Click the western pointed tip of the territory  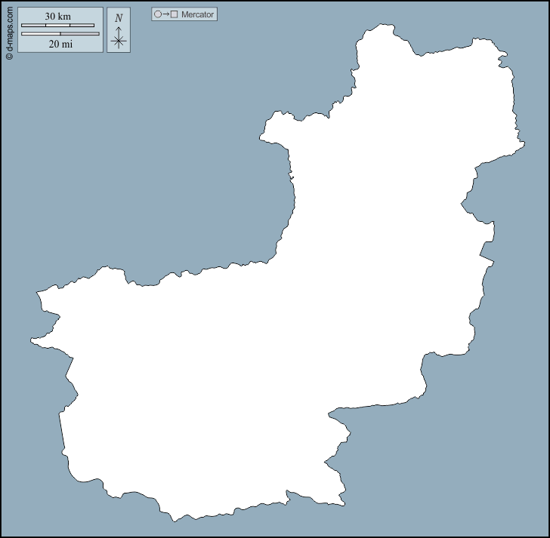[34, 341]
